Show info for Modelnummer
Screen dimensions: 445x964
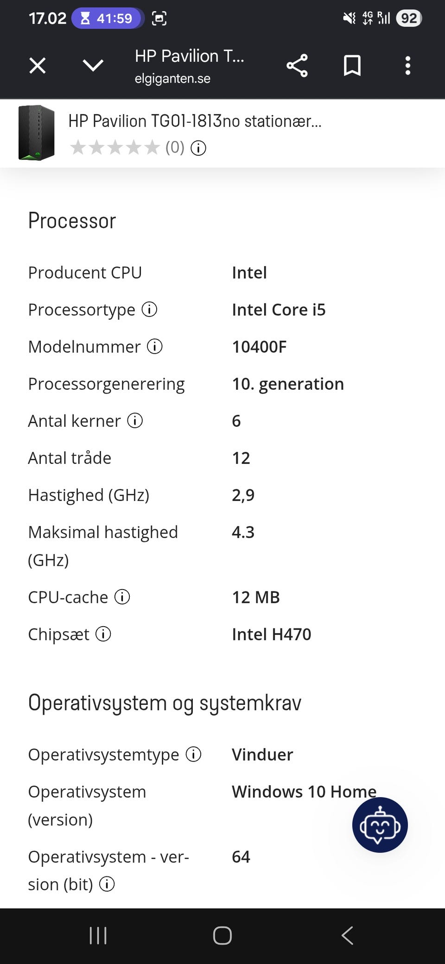(x=155, y=346)
